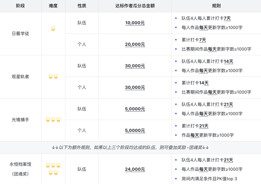
Task: Click the 规则 column header
Action: coord(216,6)
